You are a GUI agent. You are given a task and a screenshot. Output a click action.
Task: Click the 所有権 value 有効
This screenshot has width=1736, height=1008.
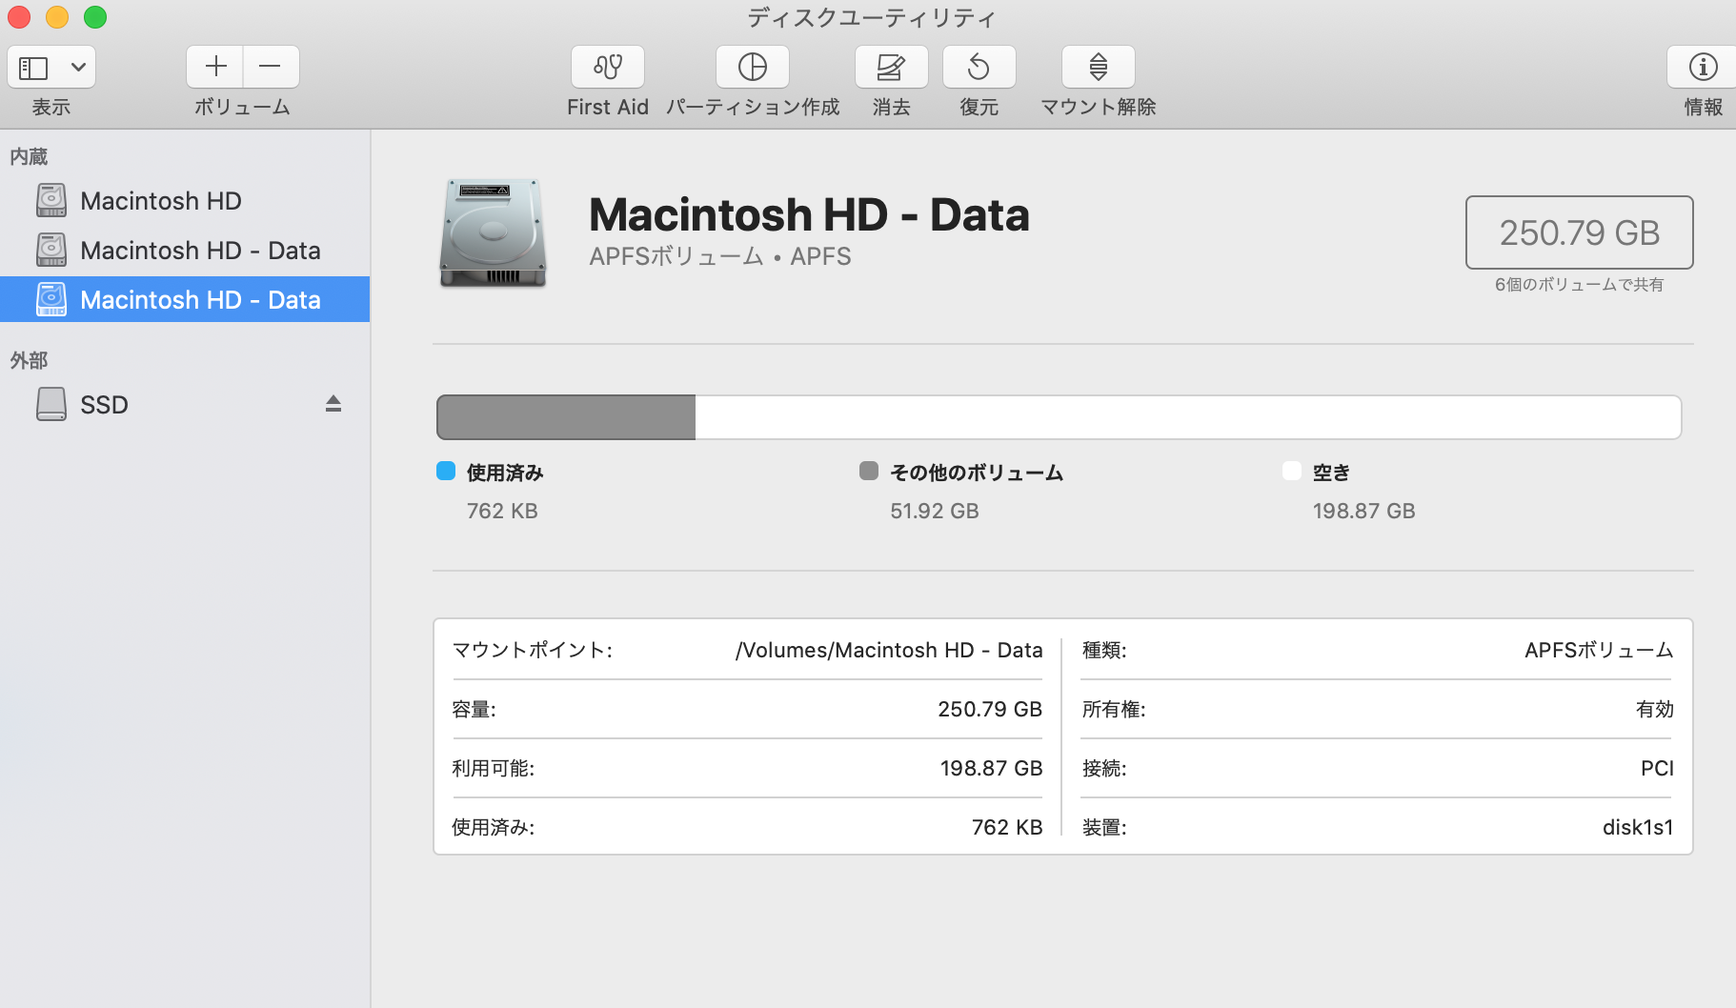click(x=1655, y=709)
